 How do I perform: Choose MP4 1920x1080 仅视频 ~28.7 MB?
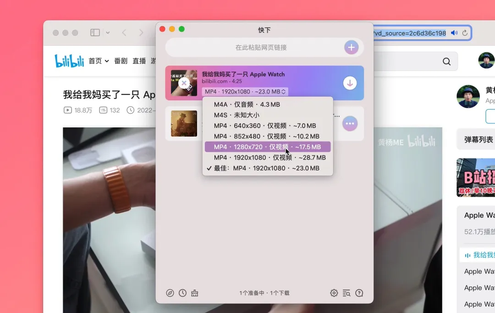268,158
